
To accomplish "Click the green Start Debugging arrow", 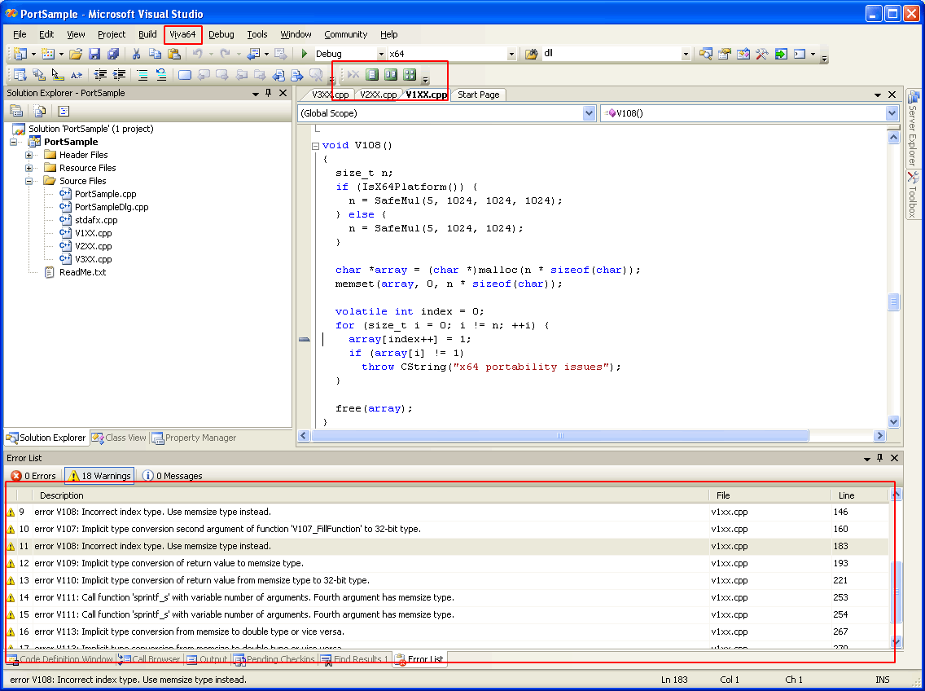I will click(305, 54).
